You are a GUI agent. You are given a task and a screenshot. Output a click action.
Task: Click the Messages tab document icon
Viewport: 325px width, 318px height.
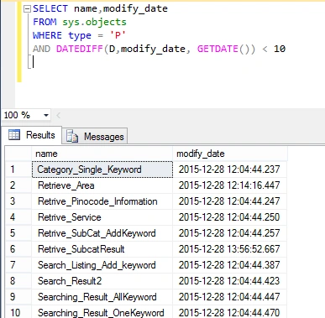tap(72, 136)
